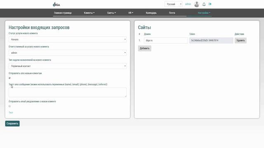Click the domain field diga.ru
The width and height of the screenshot is (264, 148).
(166, 40)
